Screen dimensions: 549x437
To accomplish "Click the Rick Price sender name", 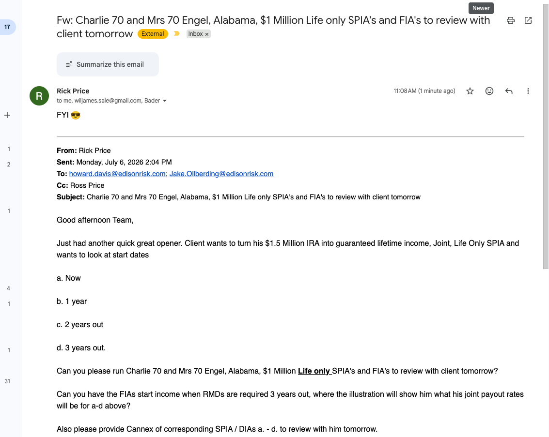I will [73, 91].
